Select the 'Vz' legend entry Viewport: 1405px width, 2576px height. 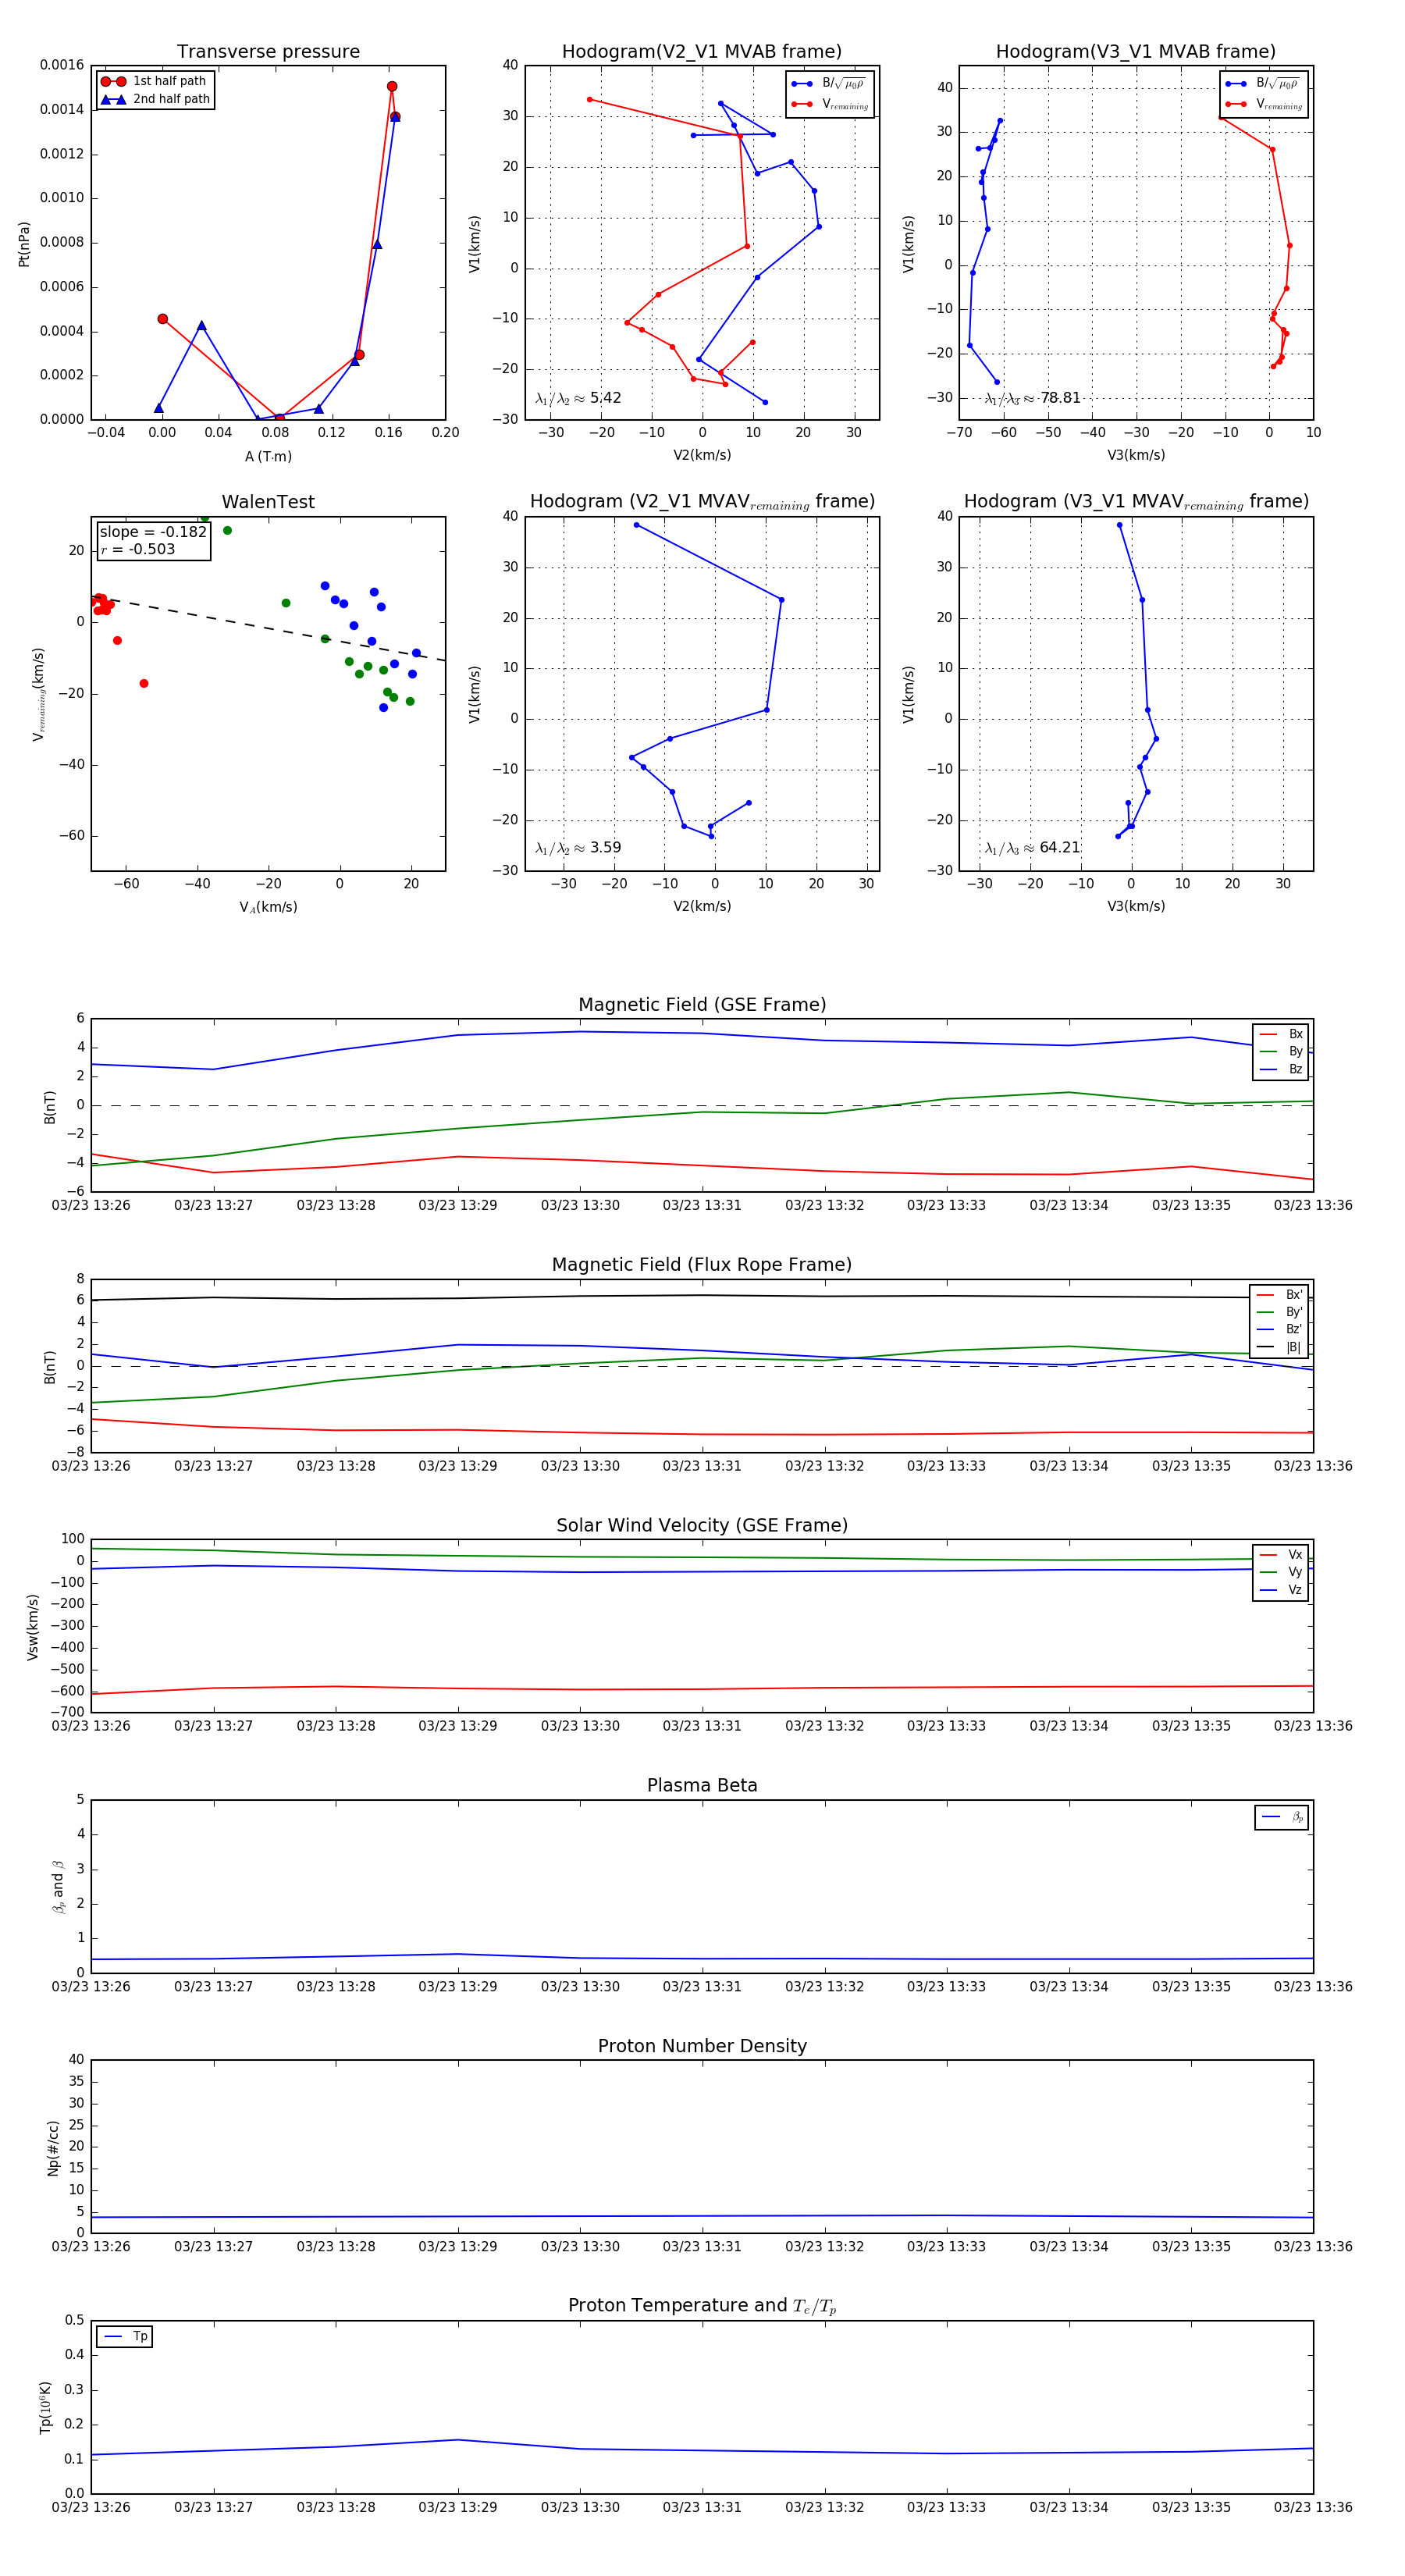1281,1590
